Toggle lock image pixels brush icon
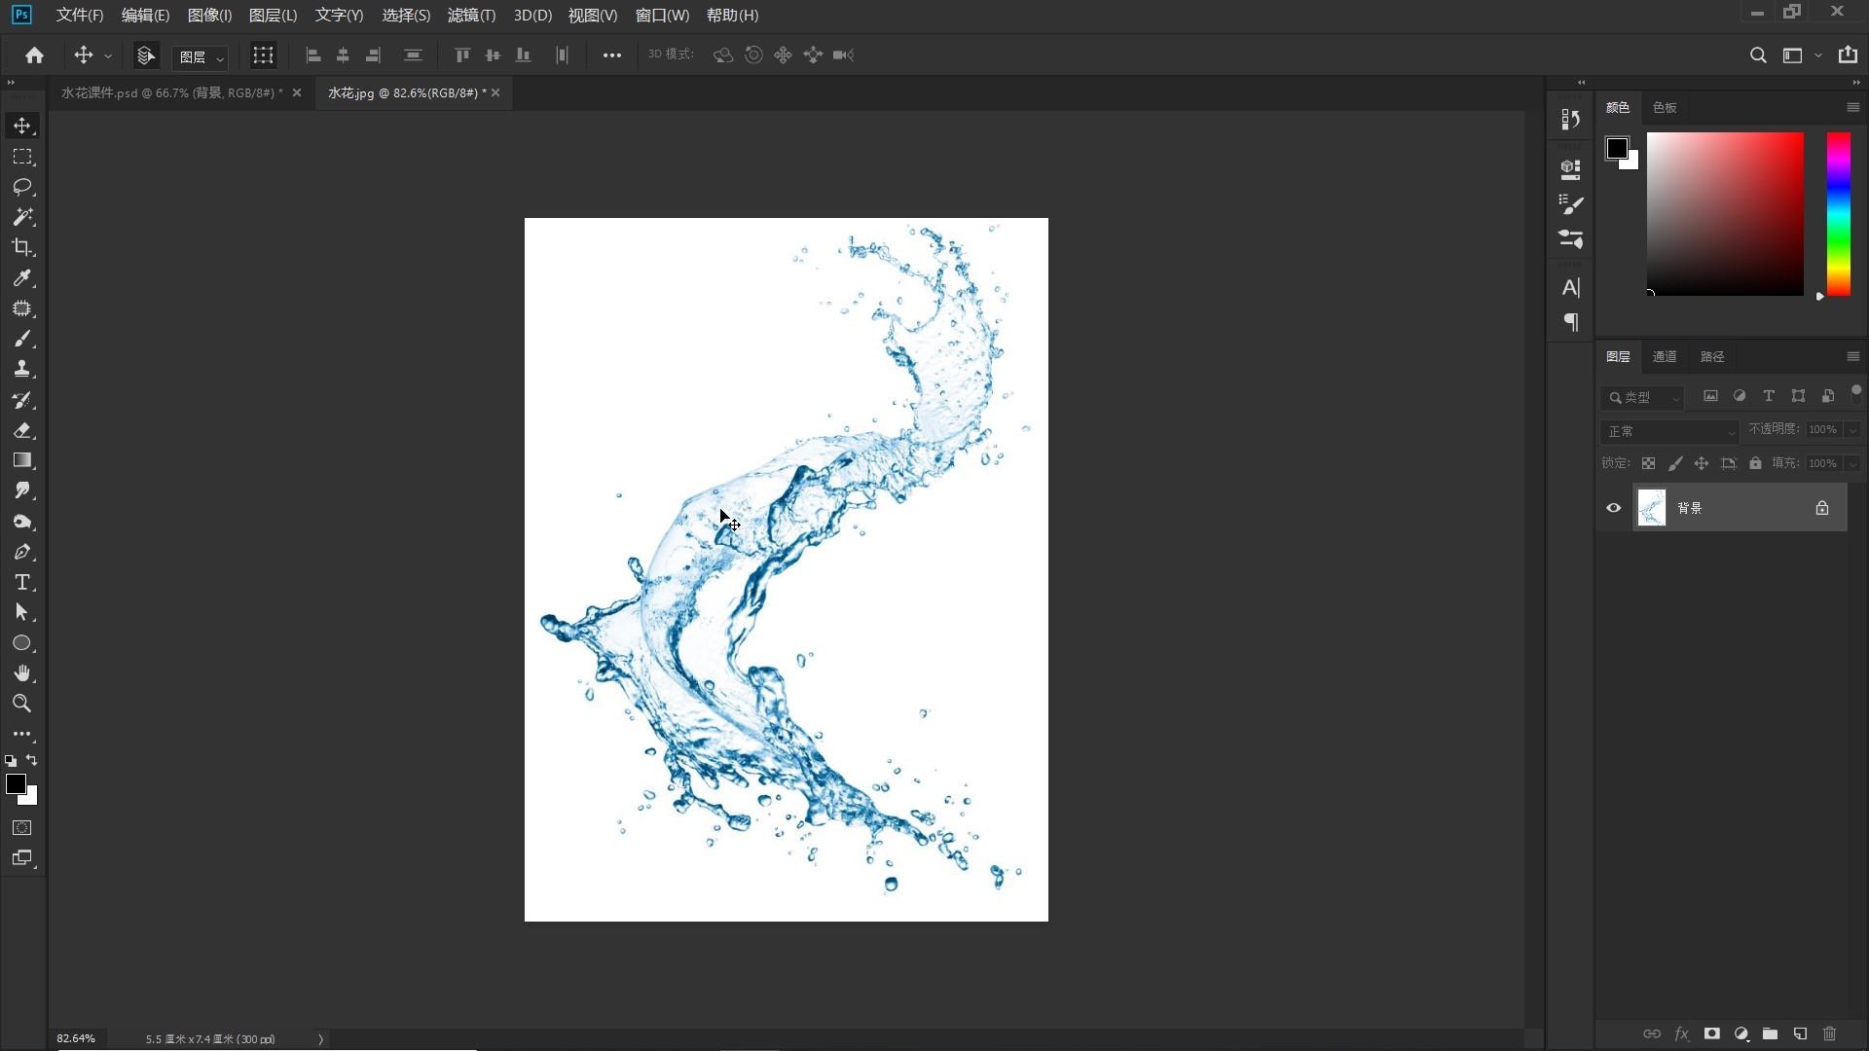 [x=1675, y=463]
